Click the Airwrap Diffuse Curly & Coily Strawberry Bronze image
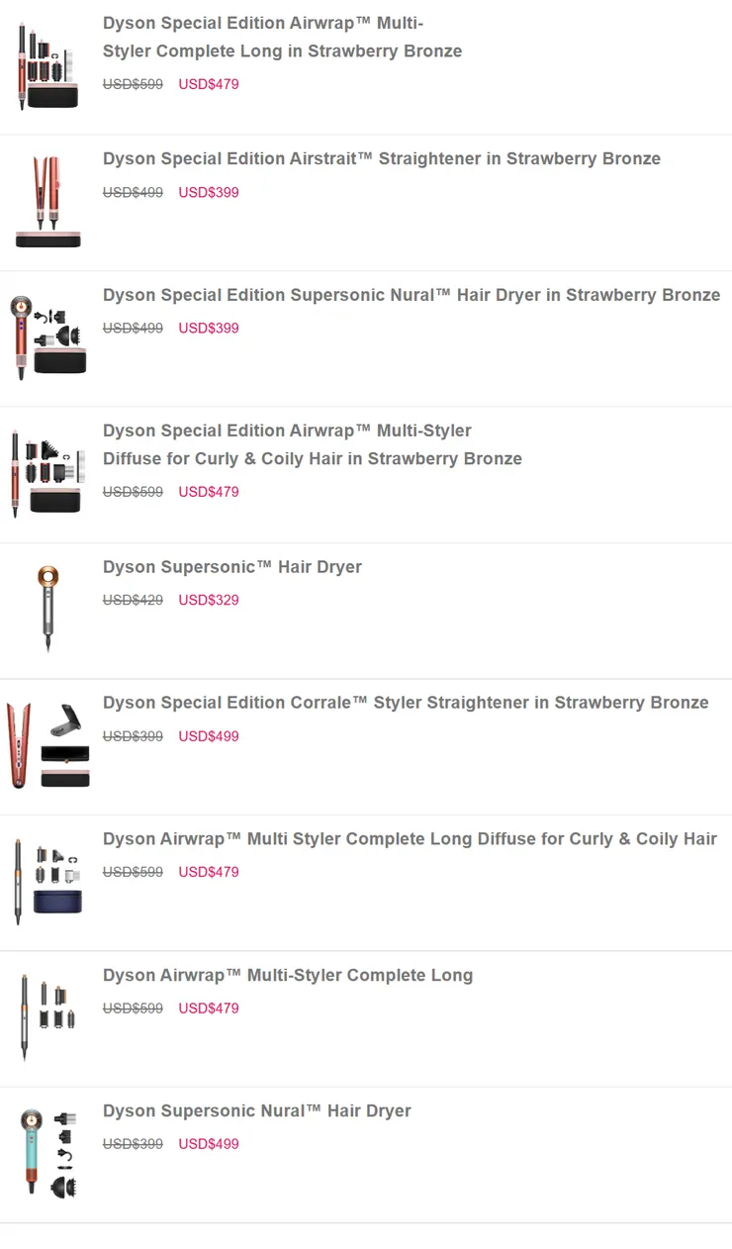Viewport: 732px width, 1249px height. [48, 473]
